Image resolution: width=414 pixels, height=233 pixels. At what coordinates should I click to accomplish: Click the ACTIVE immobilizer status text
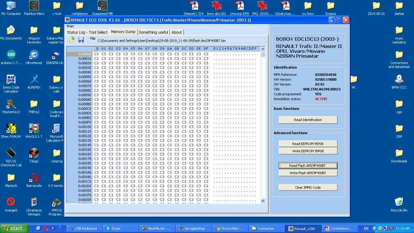pyautogui.click(x=321, y=99)
